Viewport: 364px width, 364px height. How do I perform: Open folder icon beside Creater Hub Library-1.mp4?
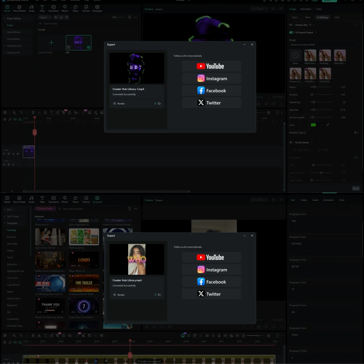coord(159,103)
